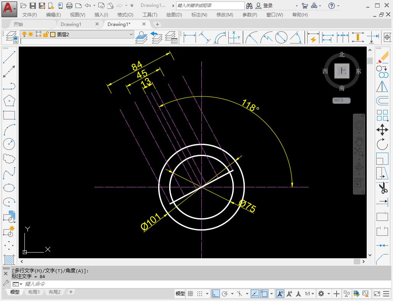Select the Linear Dimension tool
393x301 pixels.
pyautogui.click(x=189, y=37)
